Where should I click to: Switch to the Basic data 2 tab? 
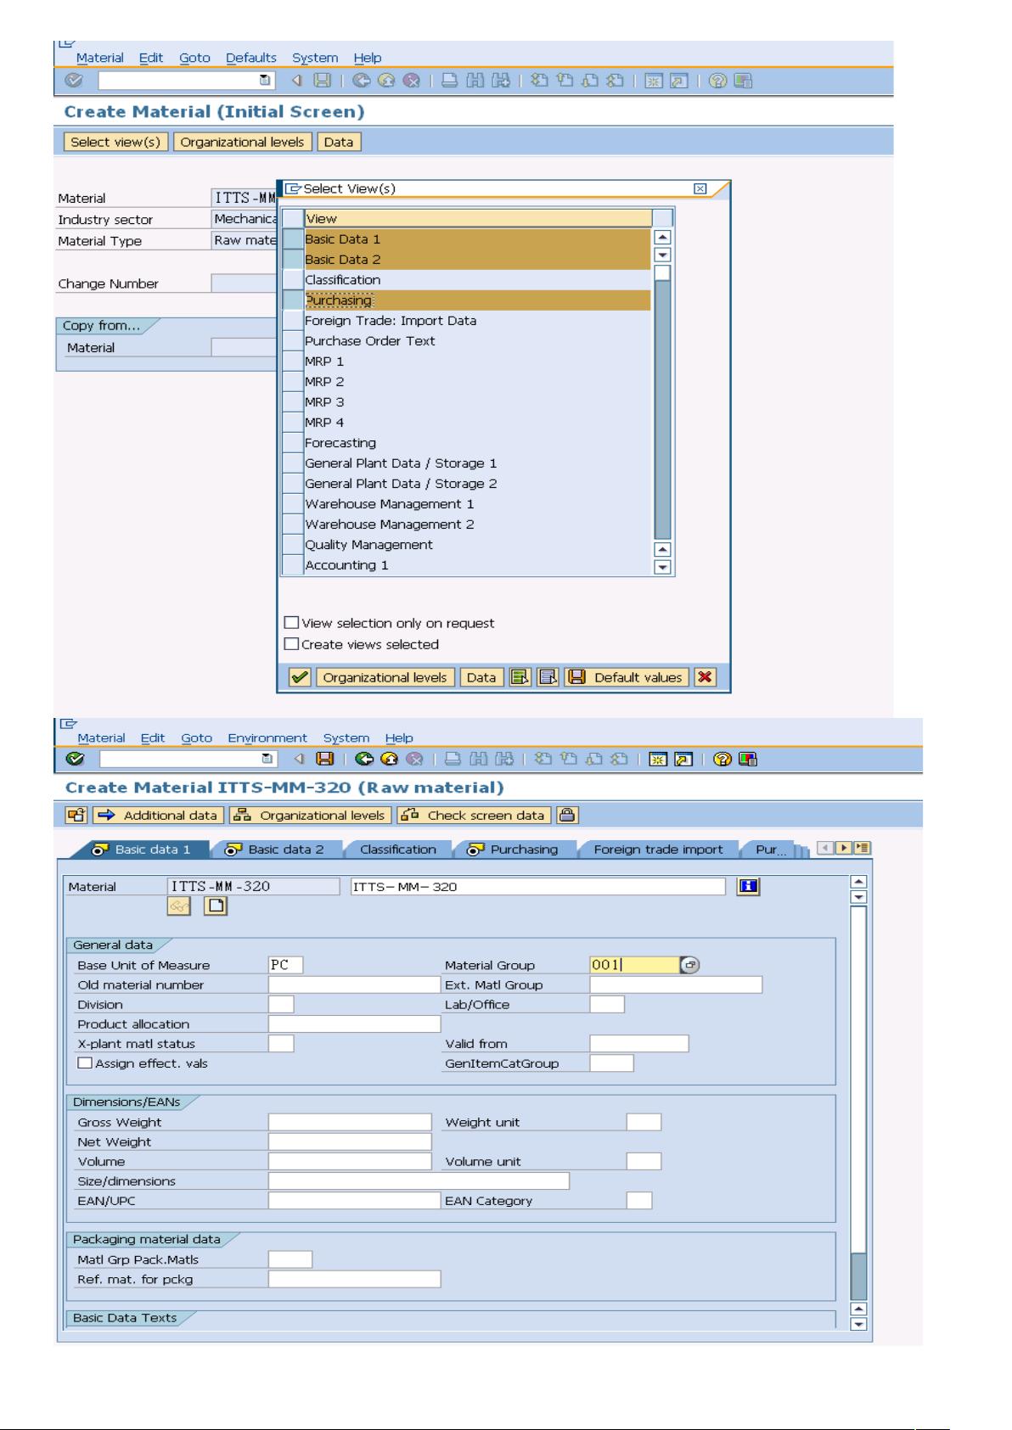pos(277,849)
